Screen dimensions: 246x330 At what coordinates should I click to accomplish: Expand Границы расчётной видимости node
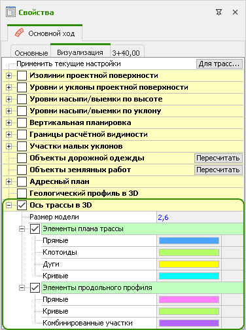[x=9, y=135]
